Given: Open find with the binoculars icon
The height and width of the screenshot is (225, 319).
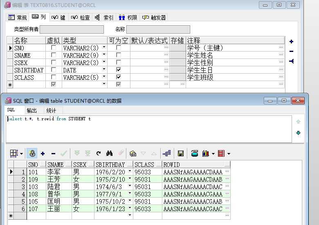Looking at the screenshot, I should 110,153.
